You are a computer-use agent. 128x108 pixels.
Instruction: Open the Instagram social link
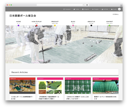point(86,9)
